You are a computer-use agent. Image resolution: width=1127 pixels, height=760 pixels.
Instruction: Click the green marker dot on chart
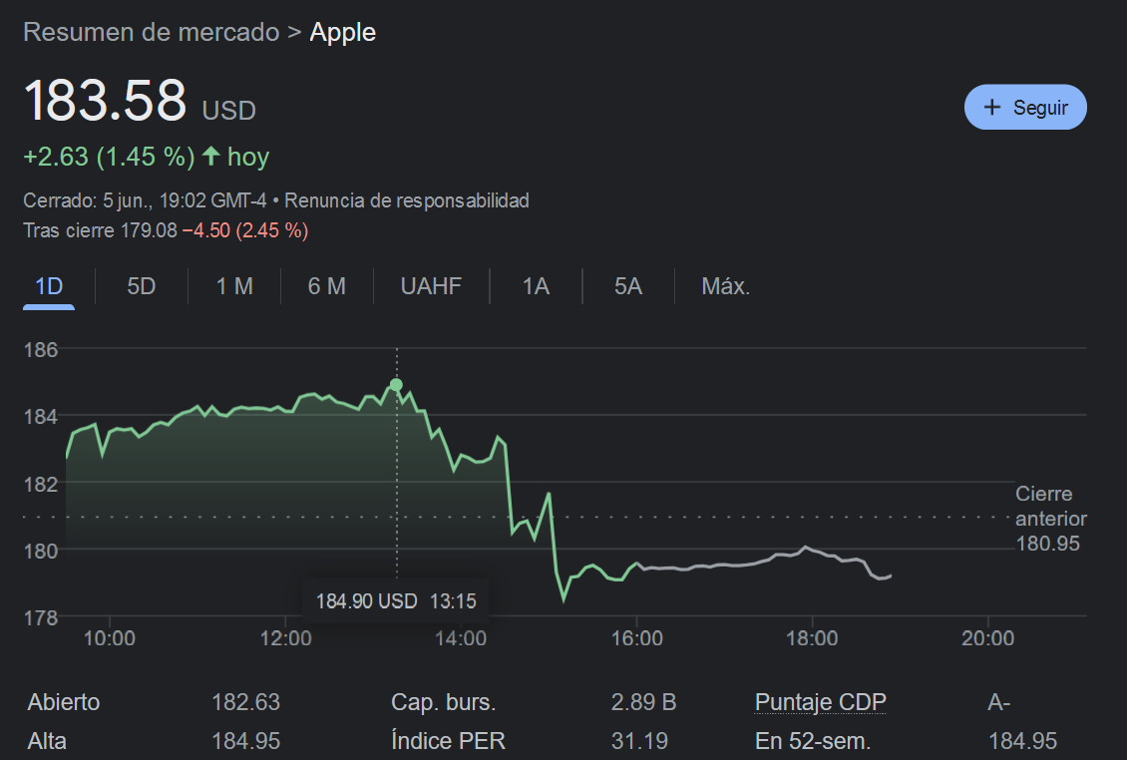(x=397, y=385)
